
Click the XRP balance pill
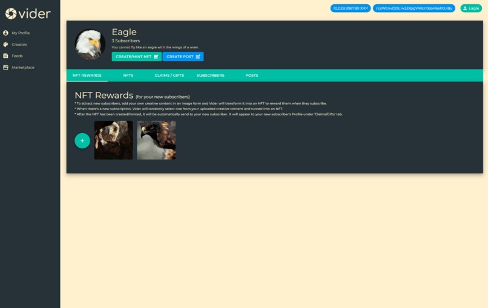point(351,8)
